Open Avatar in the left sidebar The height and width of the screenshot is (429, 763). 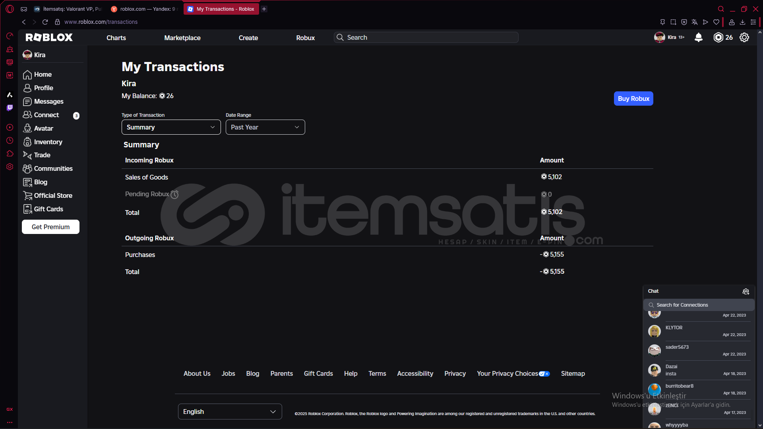tap(43, 128)
